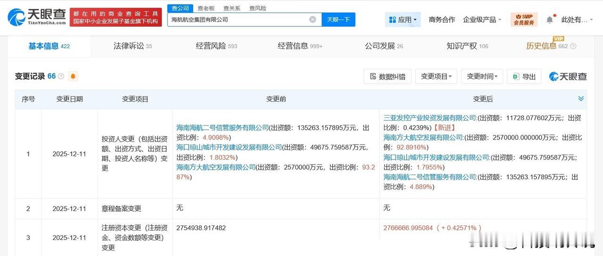The height and width of the screenshot is (256, 603).
Task: Expand the 企业级产品 dropdown
Action: [x=482, y=19]
